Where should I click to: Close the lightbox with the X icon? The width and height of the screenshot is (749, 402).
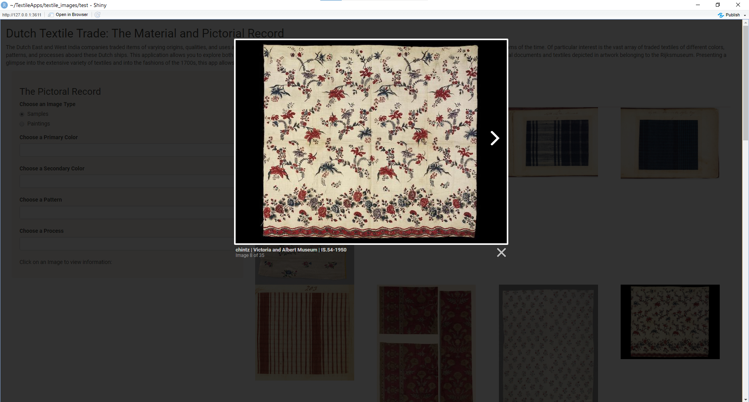point(501,253)
